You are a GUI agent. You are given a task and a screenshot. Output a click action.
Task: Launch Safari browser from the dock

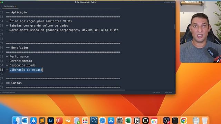(102, 121)
